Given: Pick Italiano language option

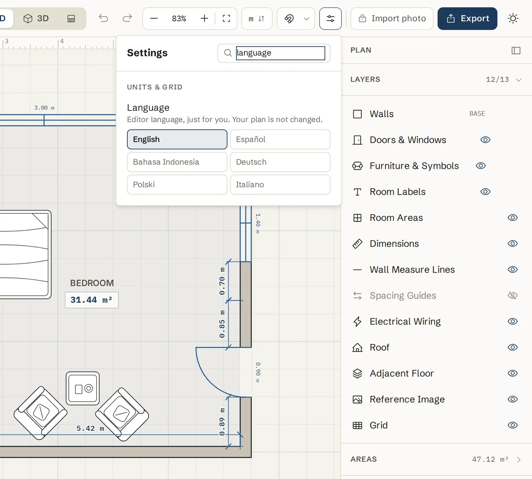Looking at the screenshot, I should 280,185.
